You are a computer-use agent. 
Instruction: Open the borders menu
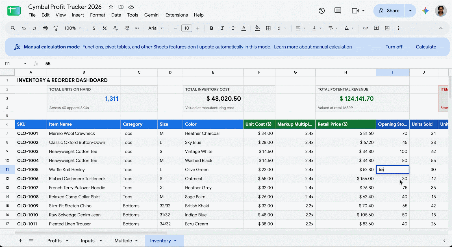[268, 28]
